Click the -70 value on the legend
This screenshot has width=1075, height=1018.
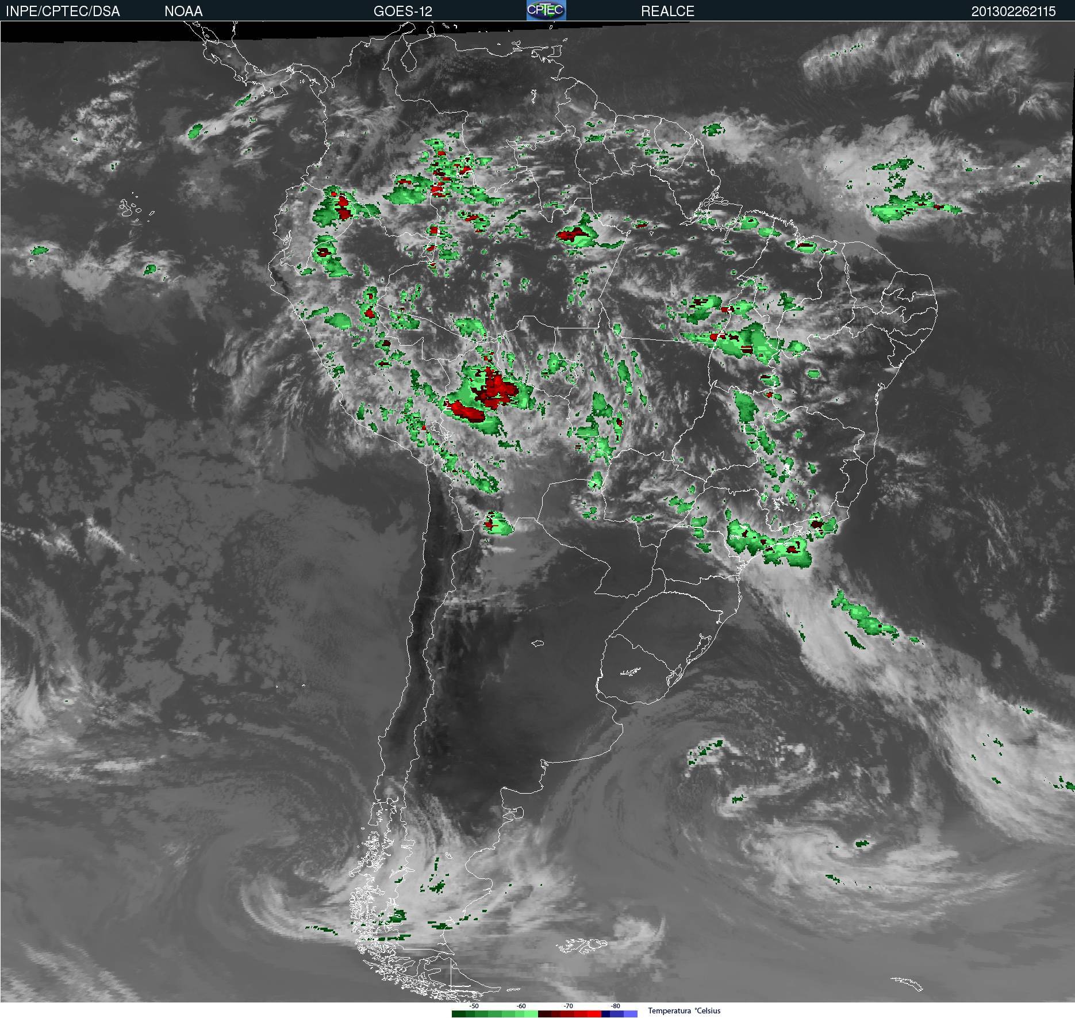568,1006
